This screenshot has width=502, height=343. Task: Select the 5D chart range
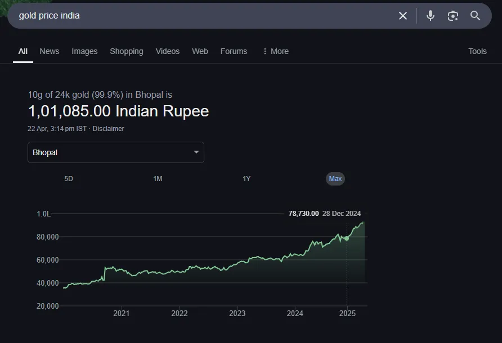(x=69, y=179)
